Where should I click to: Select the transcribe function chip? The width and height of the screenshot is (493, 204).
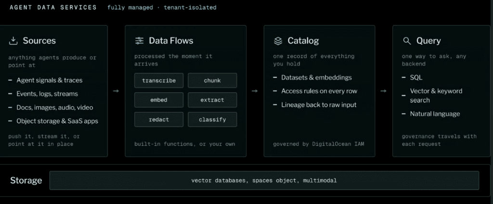(159, 81)
